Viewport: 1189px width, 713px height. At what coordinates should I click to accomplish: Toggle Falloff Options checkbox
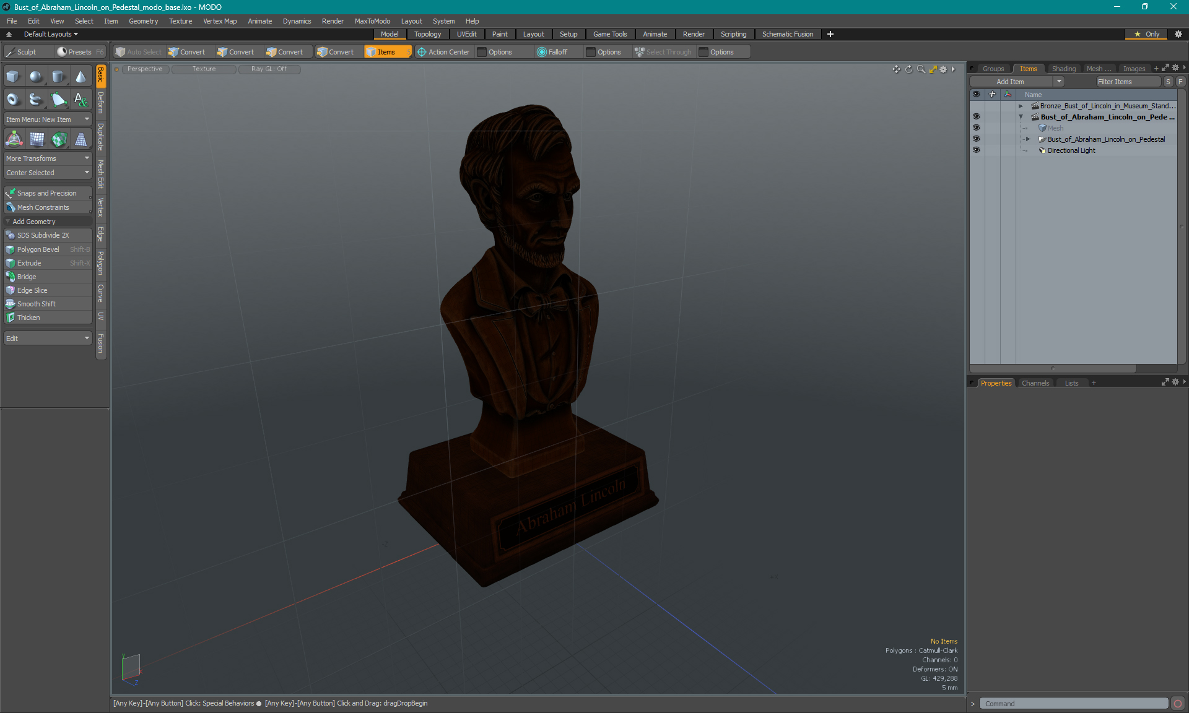click(x=591, y=52)
